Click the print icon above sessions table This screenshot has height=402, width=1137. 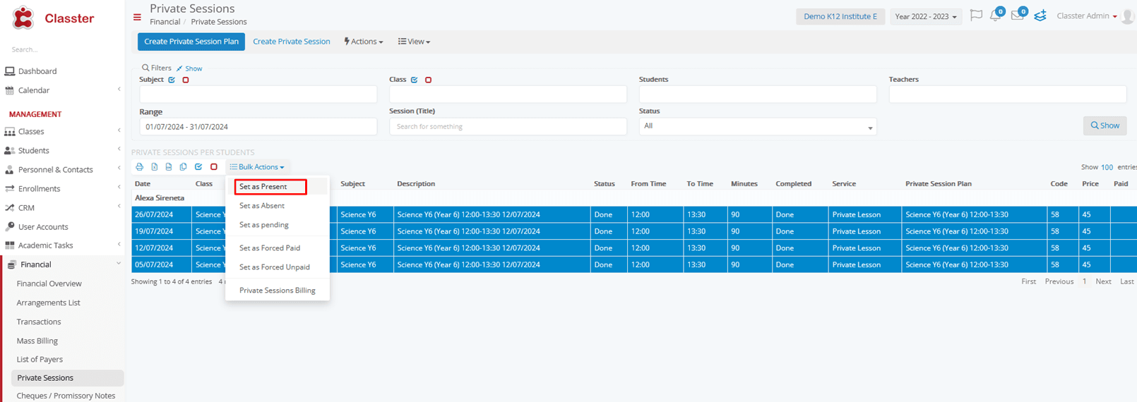(x=140, y=167)
